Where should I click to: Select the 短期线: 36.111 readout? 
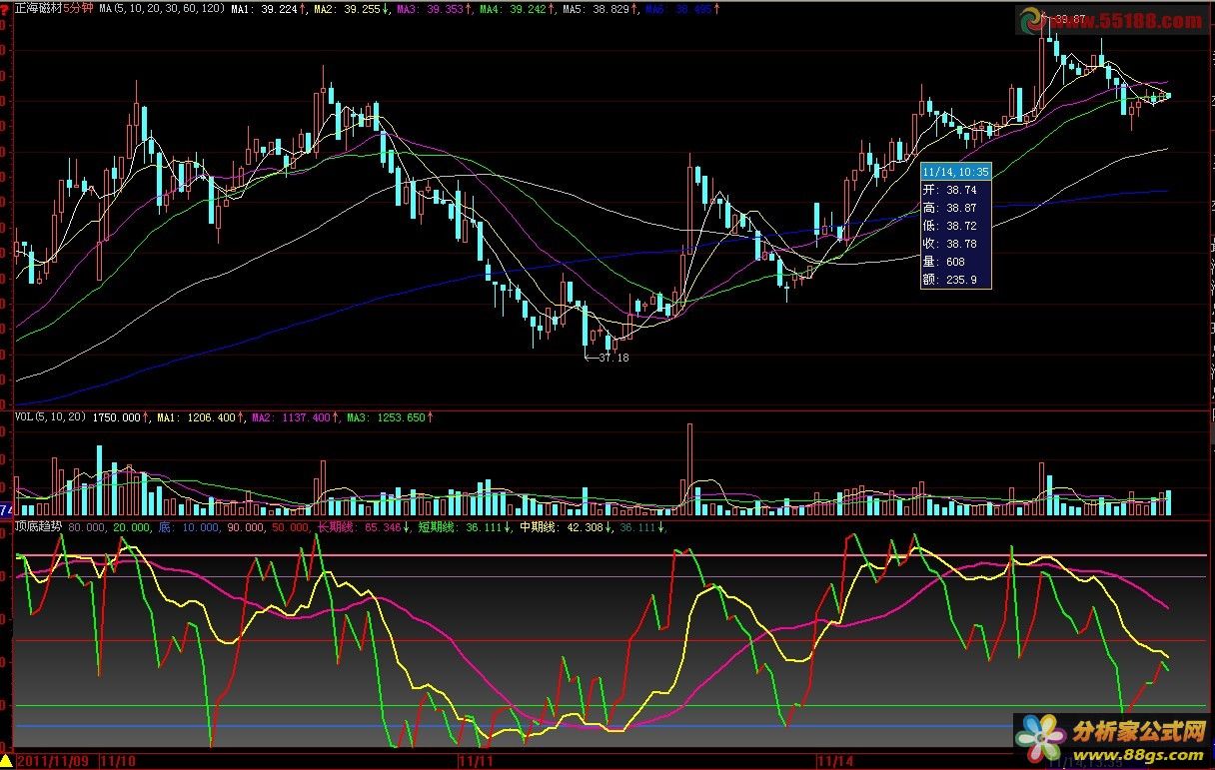(459, 526)
